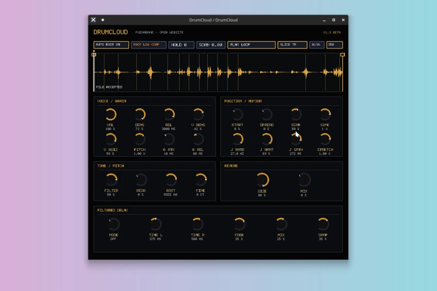Toggle the AUTO ROOT ON button
The height and width of the screenshot is (291, 437).
coord(111,45)
